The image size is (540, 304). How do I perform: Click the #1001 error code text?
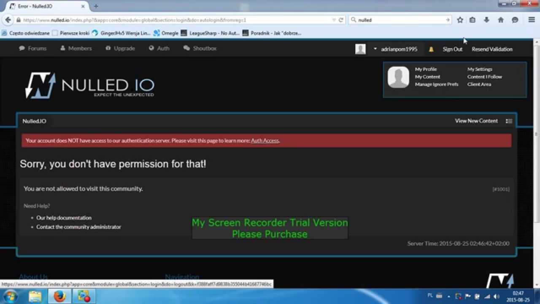coord(501,189)
